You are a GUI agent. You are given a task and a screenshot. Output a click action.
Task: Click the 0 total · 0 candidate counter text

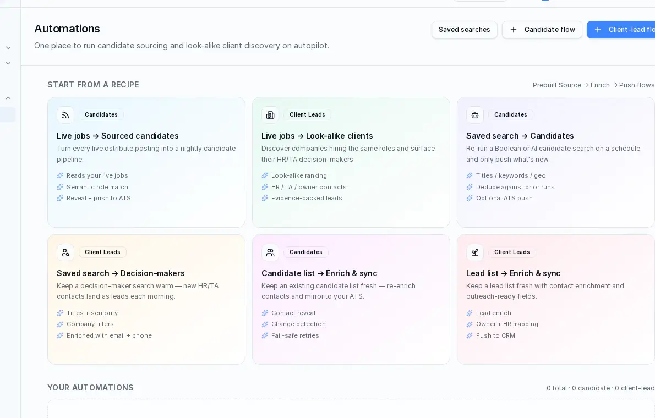(601, 388)
